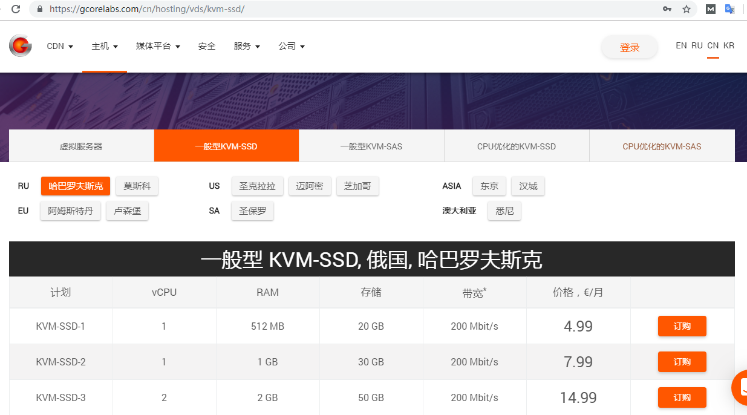Bookmark page with the star icon
747x415 pixels.
[687, 9]
